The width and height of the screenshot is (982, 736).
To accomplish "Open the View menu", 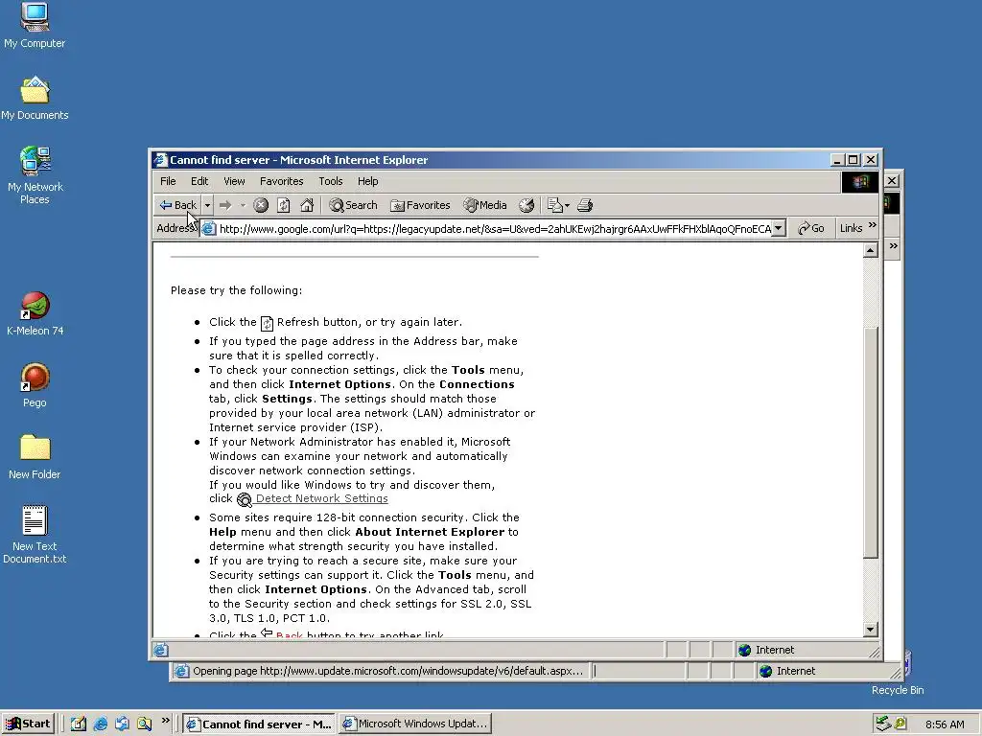I will (x=234, y=181).
